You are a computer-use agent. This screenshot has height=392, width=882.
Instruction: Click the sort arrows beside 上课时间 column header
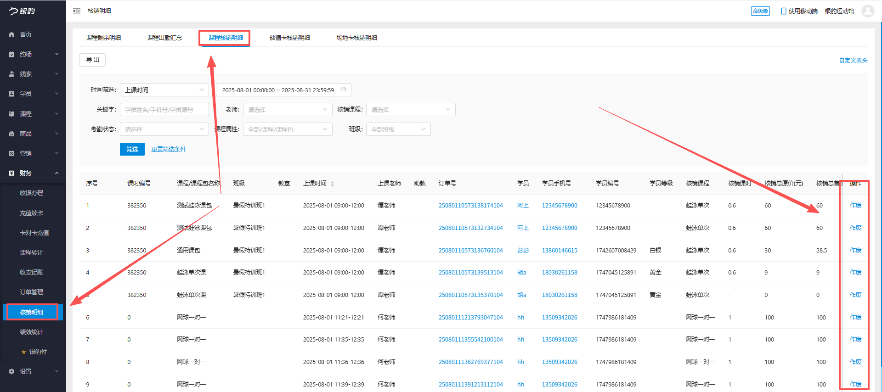pos(332,184)
